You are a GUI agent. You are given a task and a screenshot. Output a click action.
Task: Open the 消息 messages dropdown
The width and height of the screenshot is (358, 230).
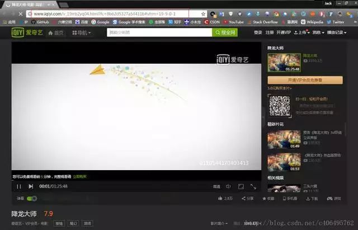click(x=318, y=32)
